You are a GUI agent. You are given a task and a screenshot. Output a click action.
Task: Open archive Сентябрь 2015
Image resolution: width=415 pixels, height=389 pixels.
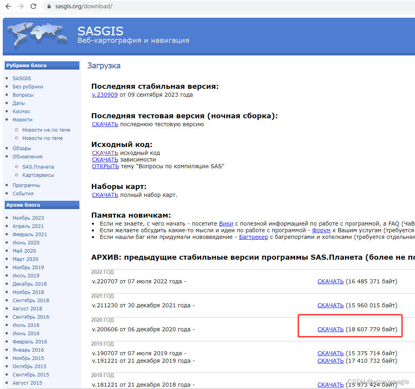pyautogui.click(x=31, y=375)
